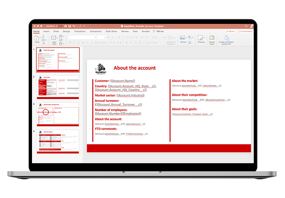The height and width of the screenshot is (198, 285).
Task: Click Create and Share Adobe PDF icon
Action: 227,38
